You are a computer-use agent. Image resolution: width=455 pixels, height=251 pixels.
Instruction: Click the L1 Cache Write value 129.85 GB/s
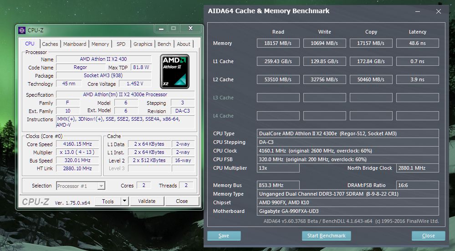pos(324,61)
